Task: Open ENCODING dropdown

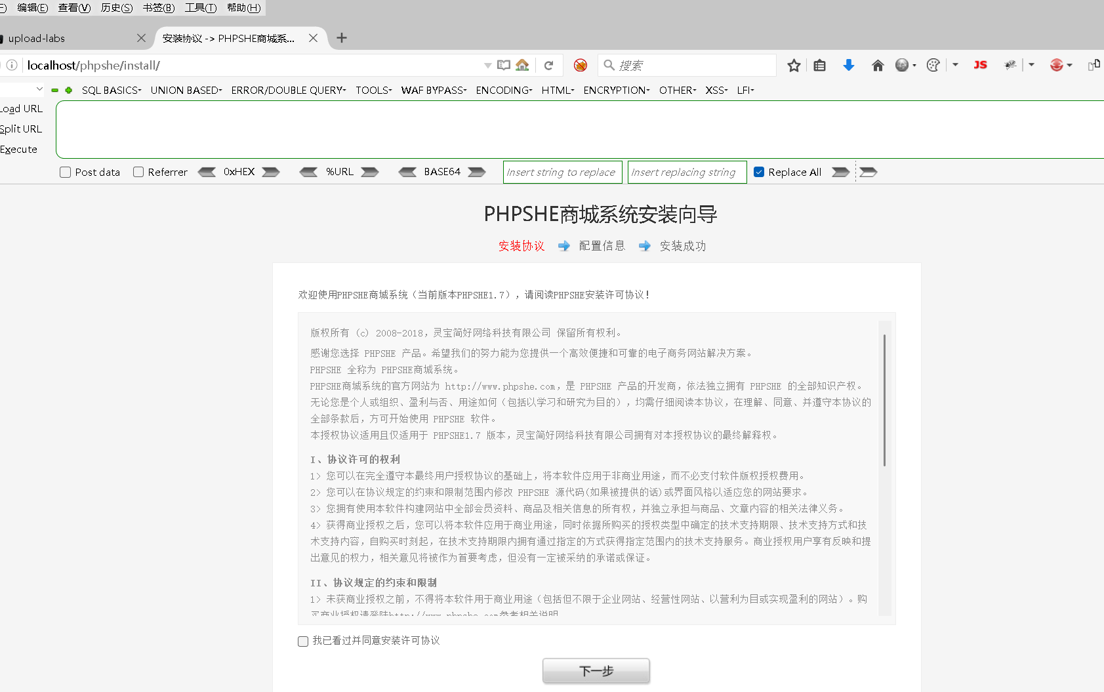Action: click(504, 91)
